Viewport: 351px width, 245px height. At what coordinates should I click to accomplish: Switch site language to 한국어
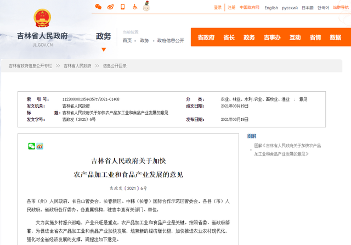pos(323,8)
